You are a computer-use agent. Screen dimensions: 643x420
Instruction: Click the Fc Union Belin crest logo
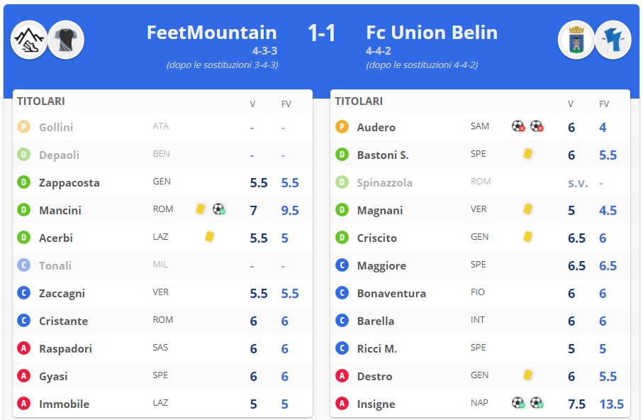pos(576,40)
